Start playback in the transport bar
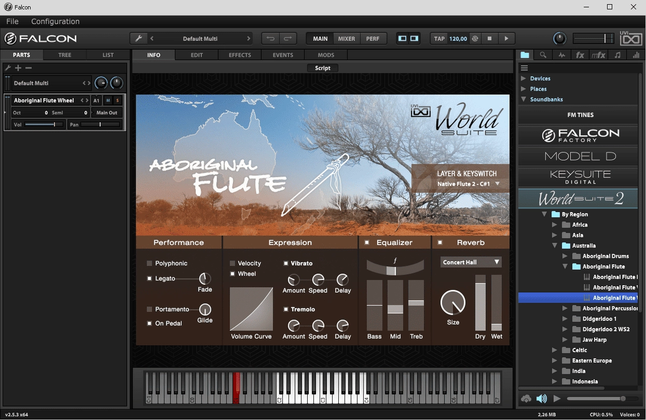The width and height of the screenshot is (646, 420). [x=507, y=38]
